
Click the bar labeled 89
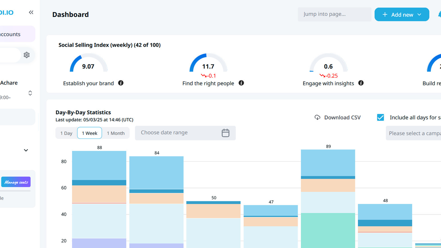pyautogui.click(x=328, y=198)
